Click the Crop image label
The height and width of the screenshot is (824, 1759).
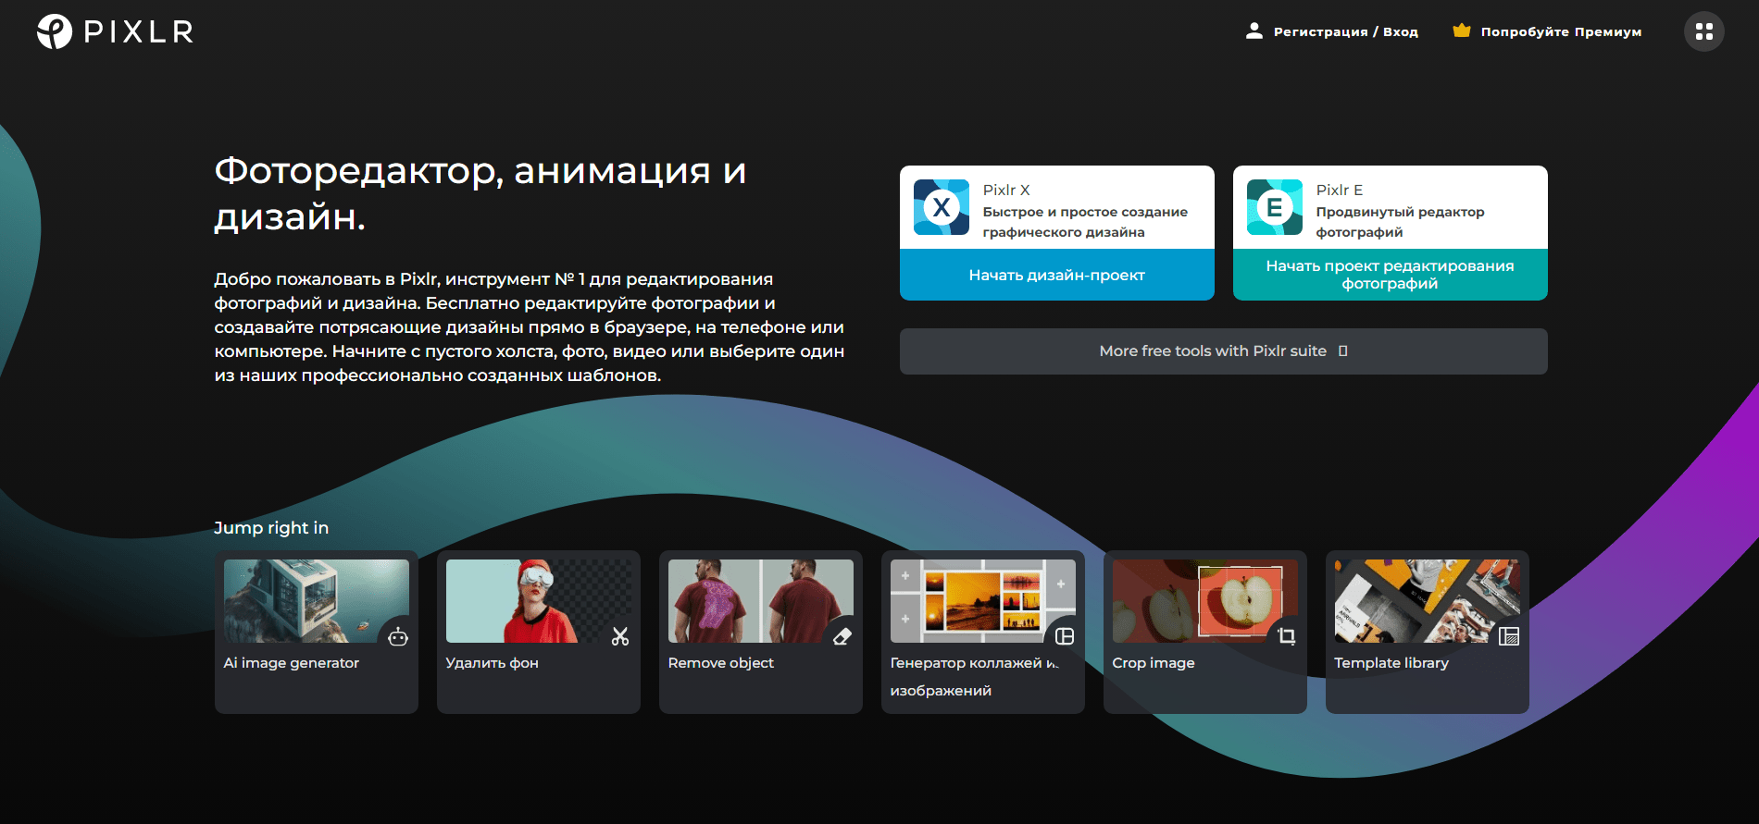click(x=1154, y=663)
